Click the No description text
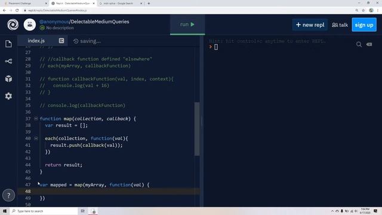The height and width of the screenshot is (215, 382). [60, 28]
